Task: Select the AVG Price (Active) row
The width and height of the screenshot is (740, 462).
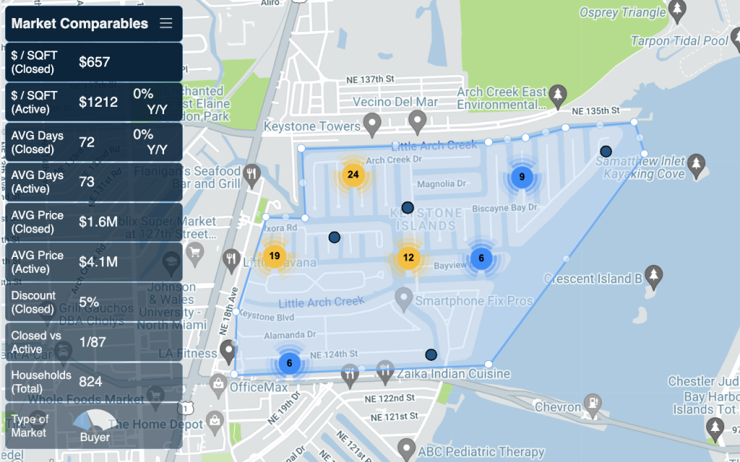Action: (x=94, y=262)
